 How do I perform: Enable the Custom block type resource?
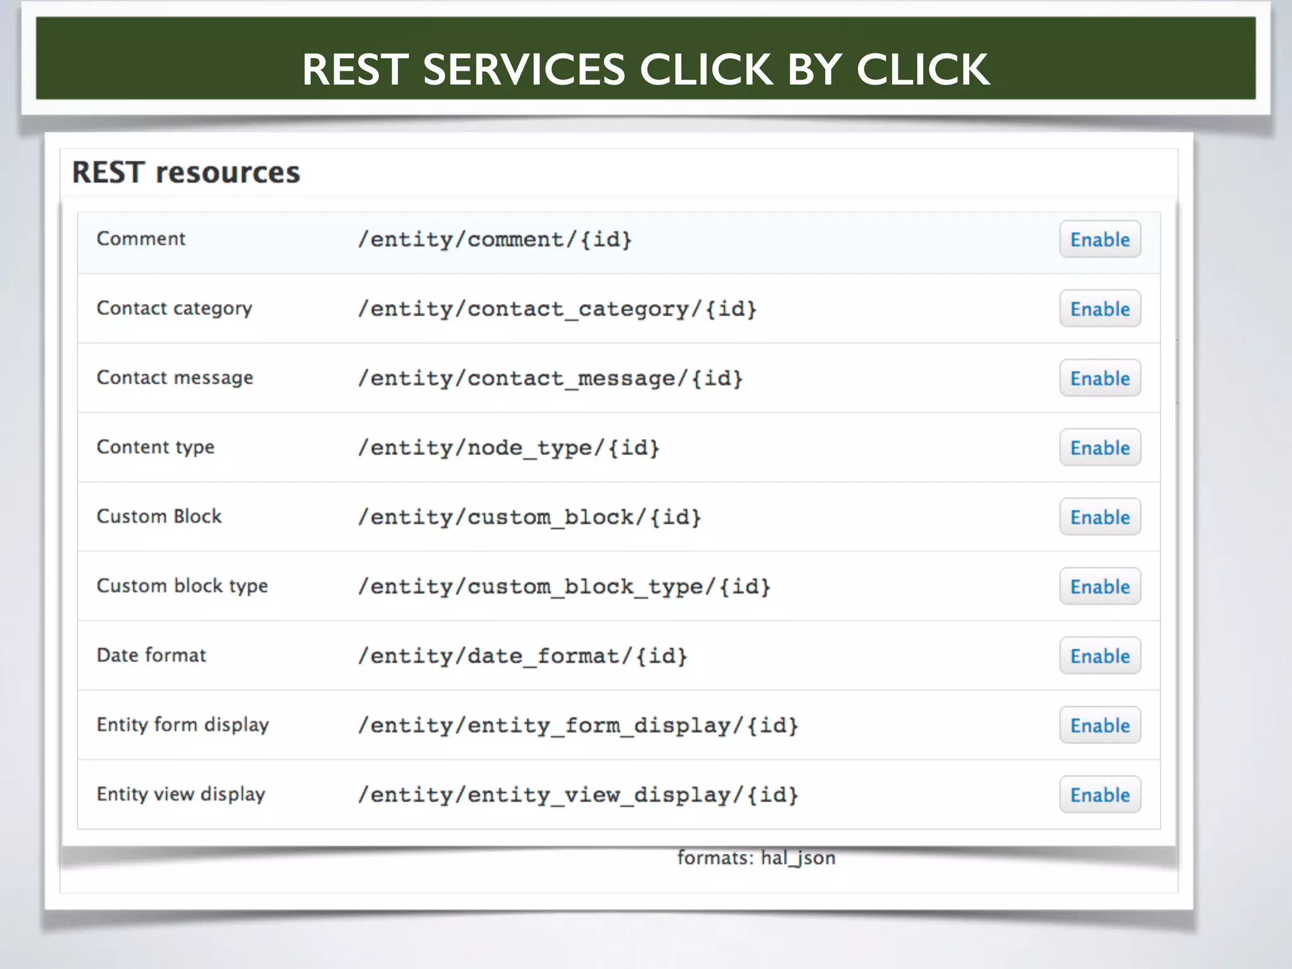click(1100, 586)
